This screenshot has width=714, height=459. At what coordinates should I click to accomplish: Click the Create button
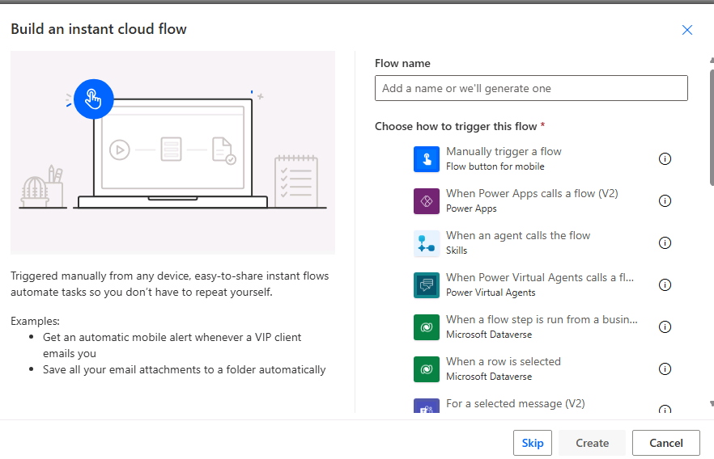click(592, 443)
